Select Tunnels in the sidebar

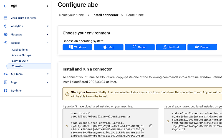point(29,66)
